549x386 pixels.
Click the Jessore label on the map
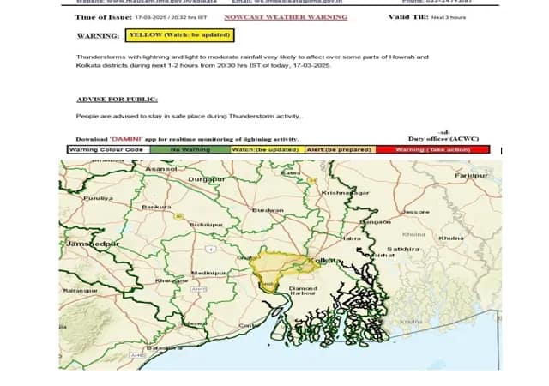pyautogui.click(x=415, y=212)
